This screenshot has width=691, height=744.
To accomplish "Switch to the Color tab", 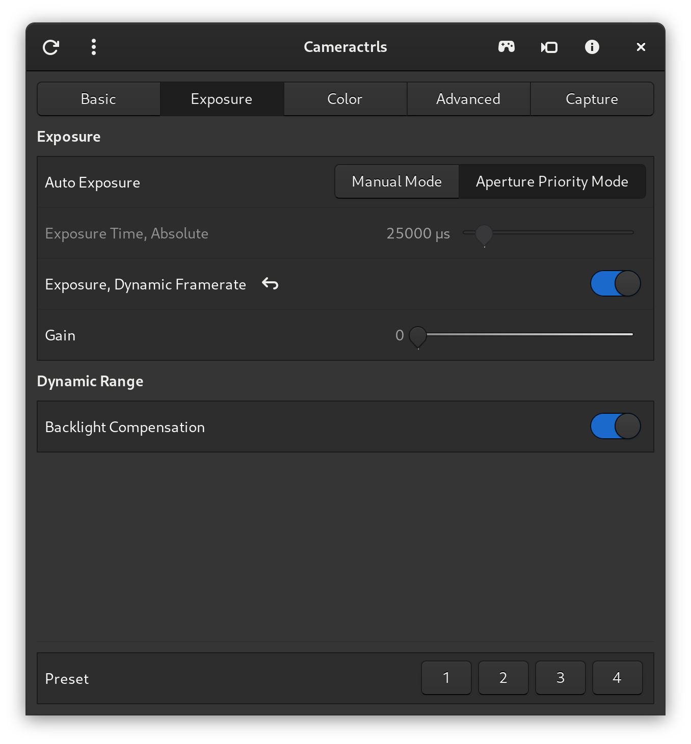I will pyautogui.click(x=345, y=99).
